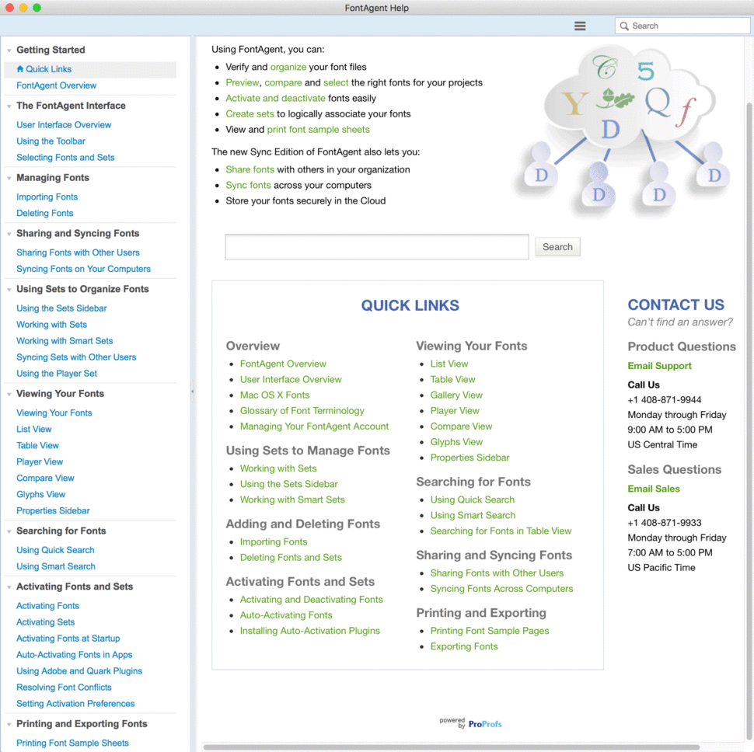Focus the top-right Search field
The height and width of the screenshot is (752, 754).
tap(682, 26)
